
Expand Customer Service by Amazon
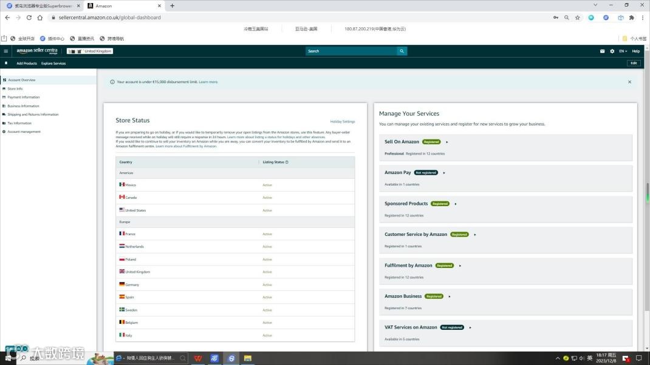[474, 235]
